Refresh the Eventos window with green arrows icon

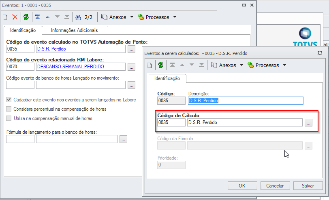point(26,17)
